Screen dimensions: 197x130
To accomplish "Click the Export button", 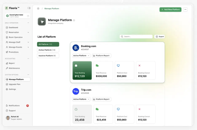I will (160, 36).
